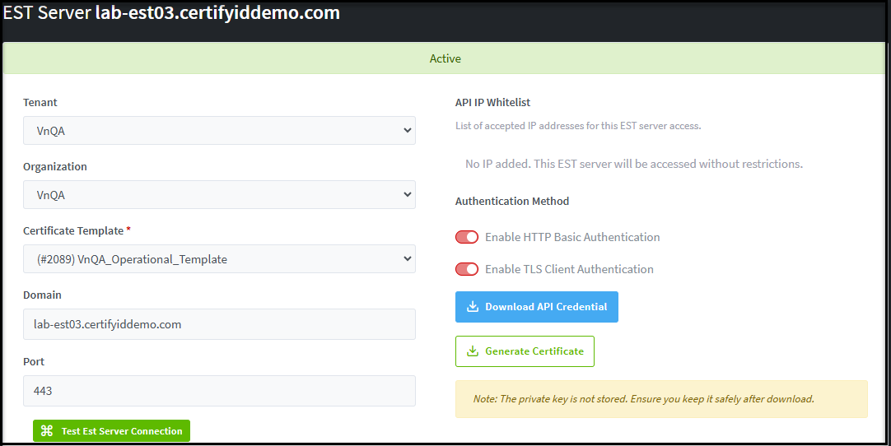Click the download icon on Download API Credential
Viewport: 891px width, 446px height.
pos(473,307)
